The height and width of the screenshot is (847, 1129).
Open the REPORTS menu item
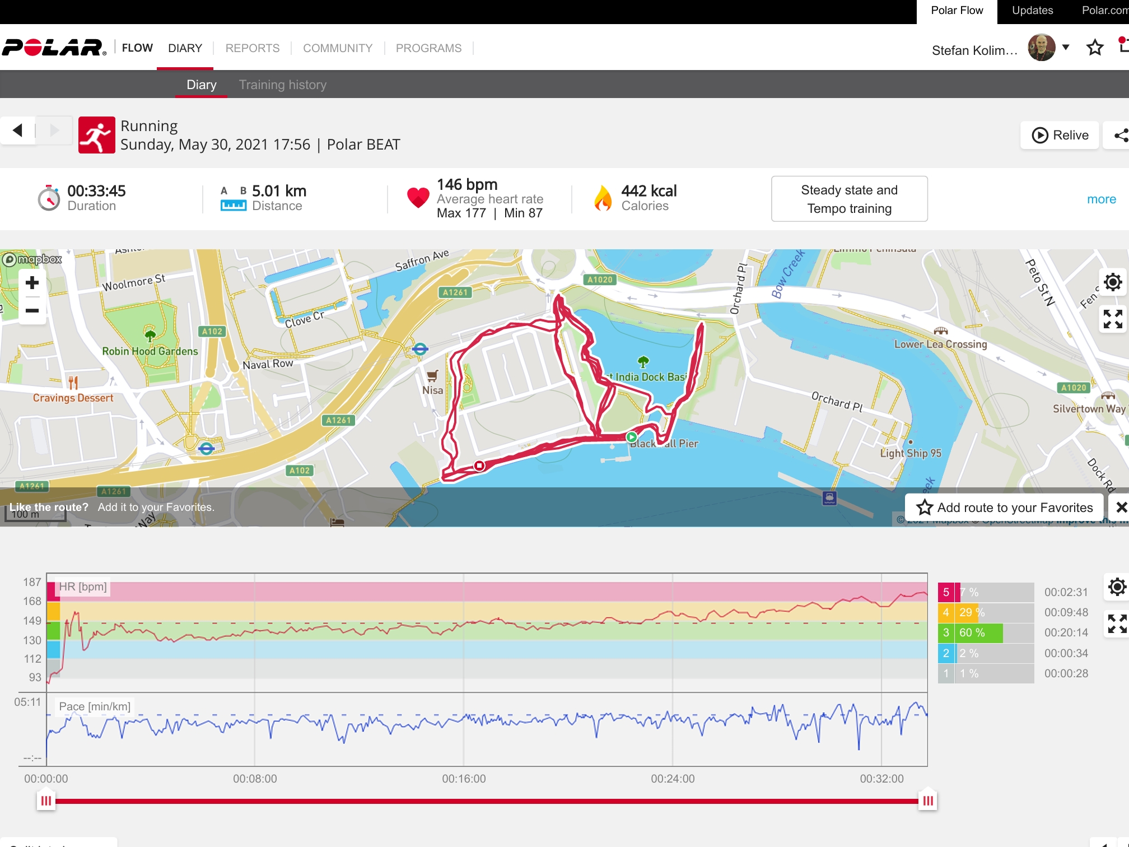tap(253, 48)
